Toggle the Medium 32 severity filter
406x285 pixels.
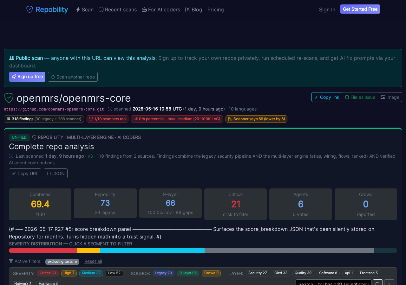(91, 273)
